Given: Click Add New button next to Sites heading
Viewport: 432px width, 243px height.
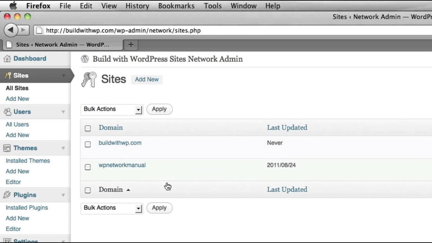Looking at the screenshot, I should click(147, 79).
